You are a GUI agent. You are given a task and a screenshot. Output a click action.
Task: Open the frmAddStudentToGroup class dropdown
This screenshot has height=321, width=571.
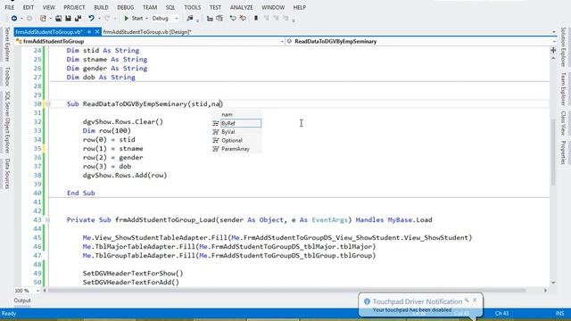(x=282, y=42)
